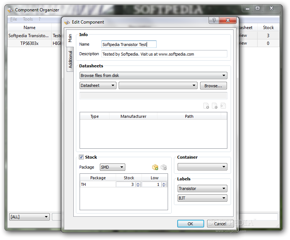Uncheck the Stock checkbox

[81, 157]
